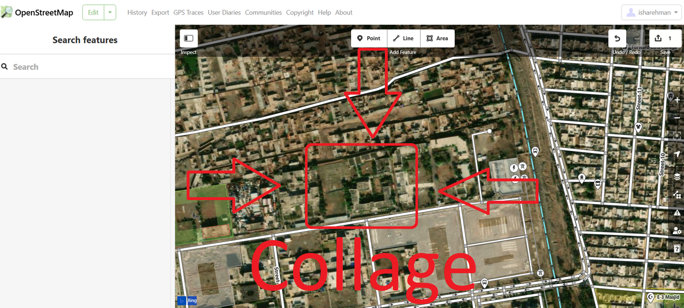Focus the Search features field
Screen dimensions: 684x308
[85, 67]
